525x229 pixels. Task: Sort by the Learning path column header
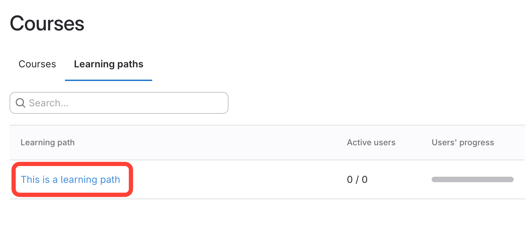48,143
